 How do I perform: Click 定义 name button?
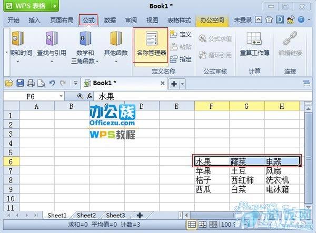click(181, 34)
